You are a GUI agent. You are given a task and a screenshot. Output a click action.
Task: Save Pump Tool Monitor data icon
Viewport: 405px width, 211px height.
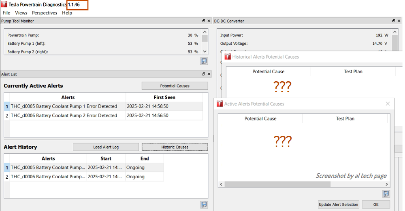pyautogui.click(x=204, y=61)
